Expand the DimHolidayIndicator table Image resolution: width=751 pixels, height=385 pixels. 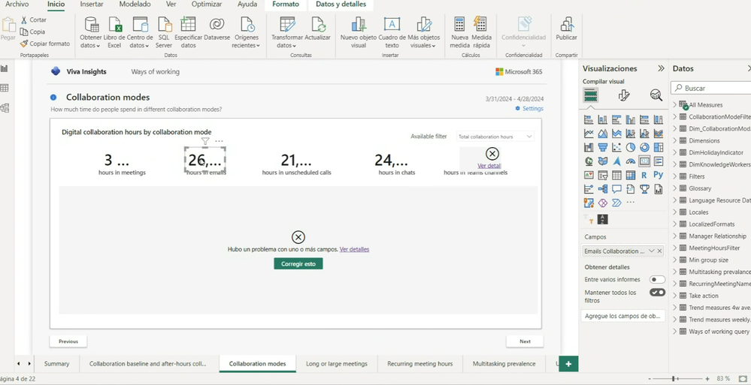[675, 152]
